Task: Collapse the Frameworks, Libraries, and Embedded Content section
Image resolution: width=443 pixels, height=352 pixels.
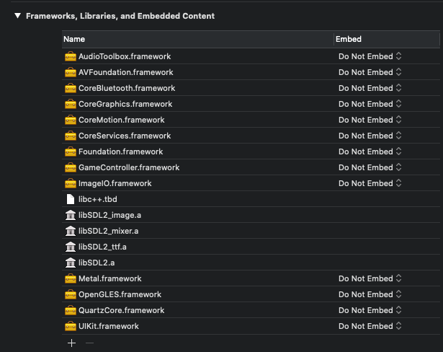Action: pos(17,16)
